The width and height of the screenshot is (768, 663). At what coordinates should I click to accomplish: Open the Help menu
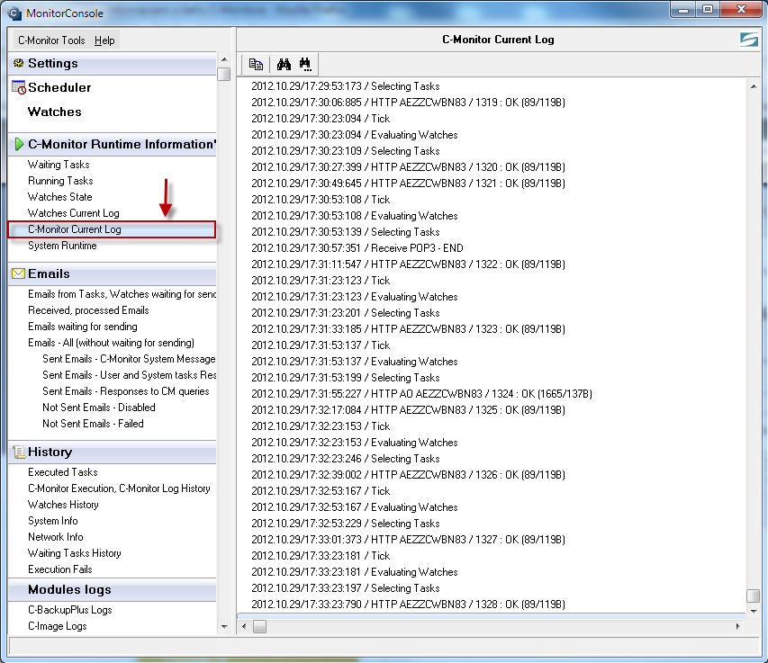tap(104, 40)
